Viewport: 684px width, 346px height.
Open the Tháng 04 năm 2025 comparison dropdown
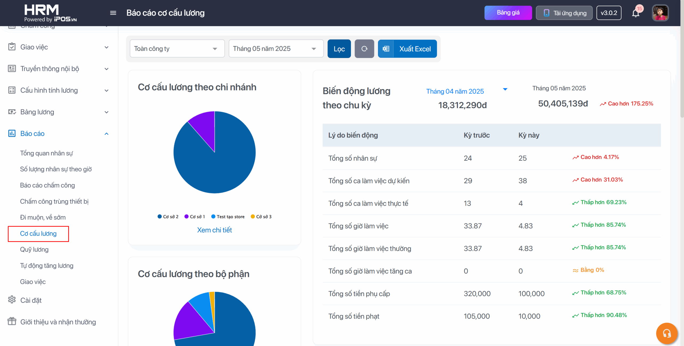[466, 91]
